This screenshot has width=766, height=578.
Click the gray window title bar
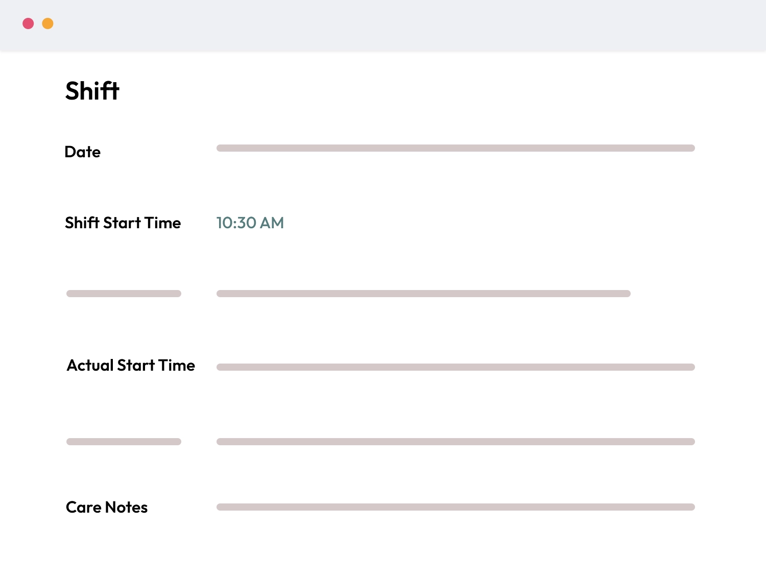tap(383, 25)
